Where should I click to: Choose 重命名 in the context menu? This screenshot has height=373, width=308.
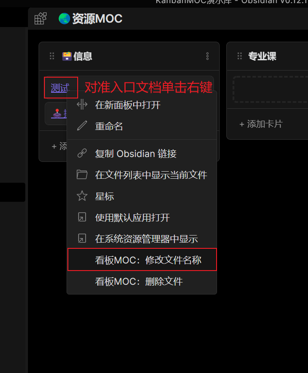click(x=142, y=126)
